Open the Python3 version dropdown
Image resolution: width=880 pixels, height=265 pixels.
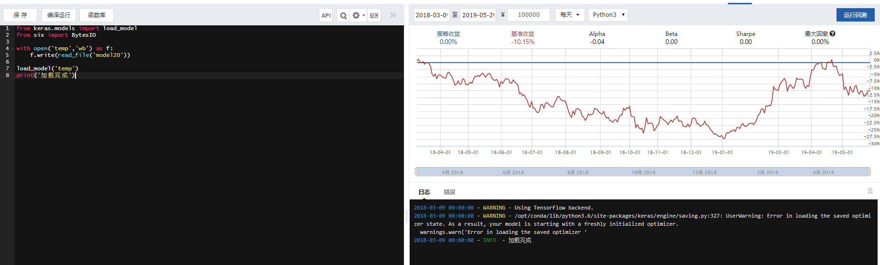(608, 15)
